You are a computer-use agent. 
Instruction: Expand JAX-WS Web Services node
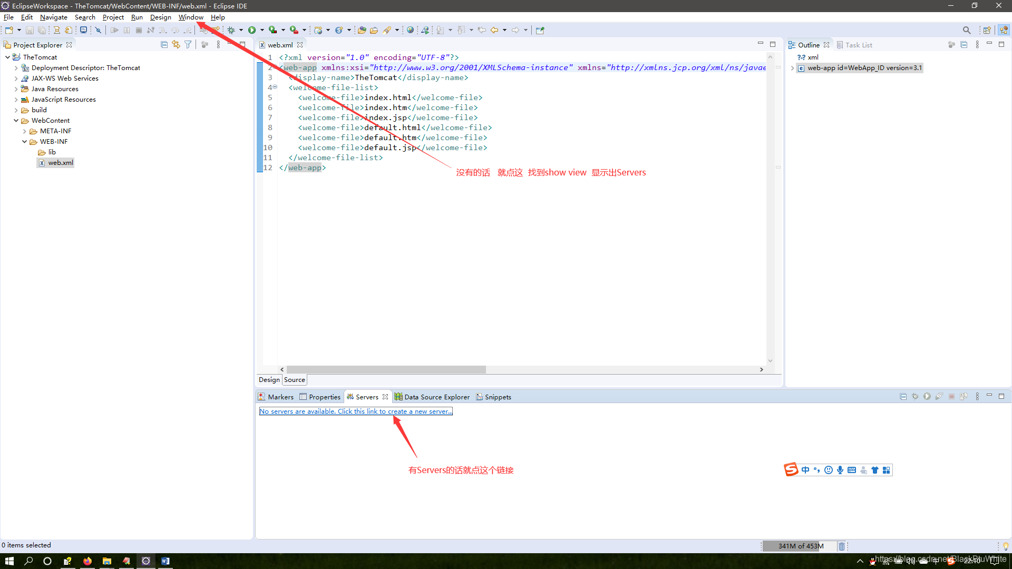click(x=16, y=79)
